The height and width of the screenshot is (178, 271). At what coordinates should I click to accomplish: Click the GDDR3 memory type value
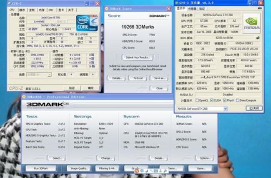[205, 66]
